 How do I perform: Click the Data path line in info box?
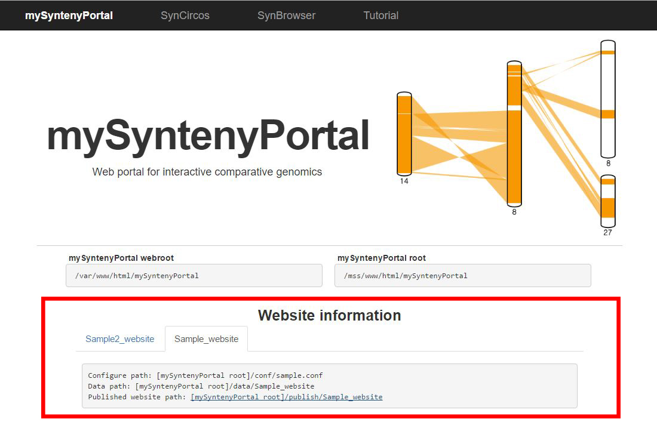pyautogui.click(x=201, y=386)
